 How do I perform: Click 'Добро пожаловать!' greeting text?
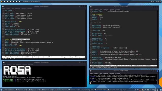(x=10, y=76)
